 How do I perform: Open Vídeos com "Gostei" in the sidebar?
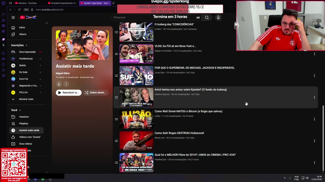coord(26,137)
